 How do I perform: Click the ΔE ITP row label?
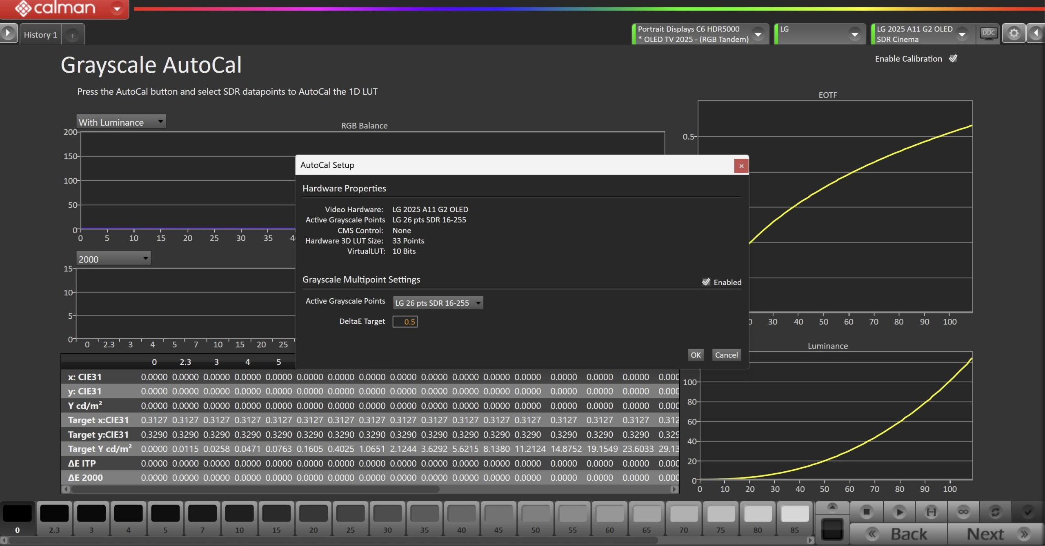click(x=82, y=463)
